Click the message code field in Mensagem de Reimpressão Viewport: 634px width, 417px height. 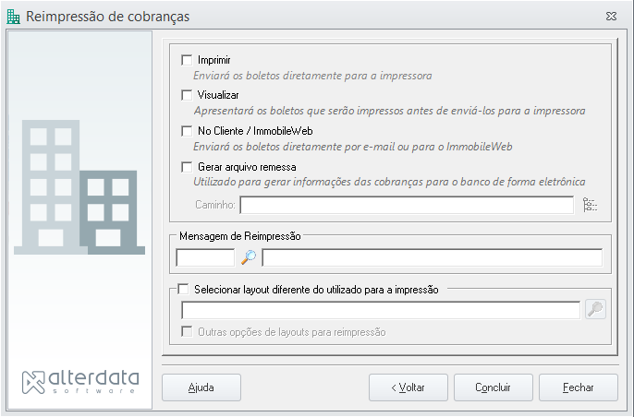205,257
